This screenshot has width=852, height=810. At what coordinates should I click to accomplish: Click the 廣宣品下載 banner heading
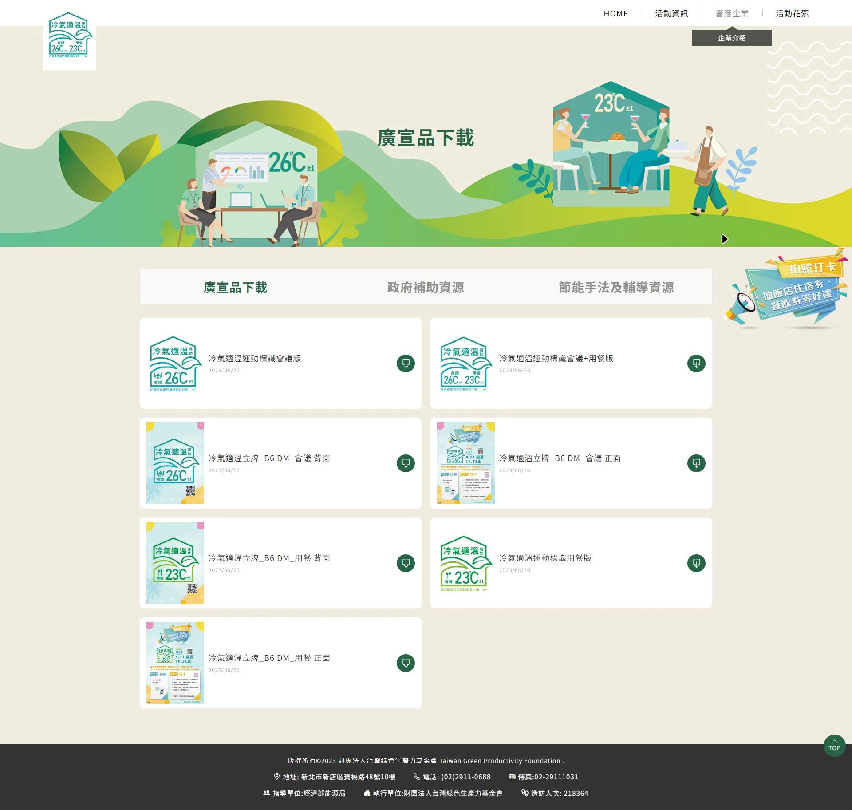(x=426, y=138)
